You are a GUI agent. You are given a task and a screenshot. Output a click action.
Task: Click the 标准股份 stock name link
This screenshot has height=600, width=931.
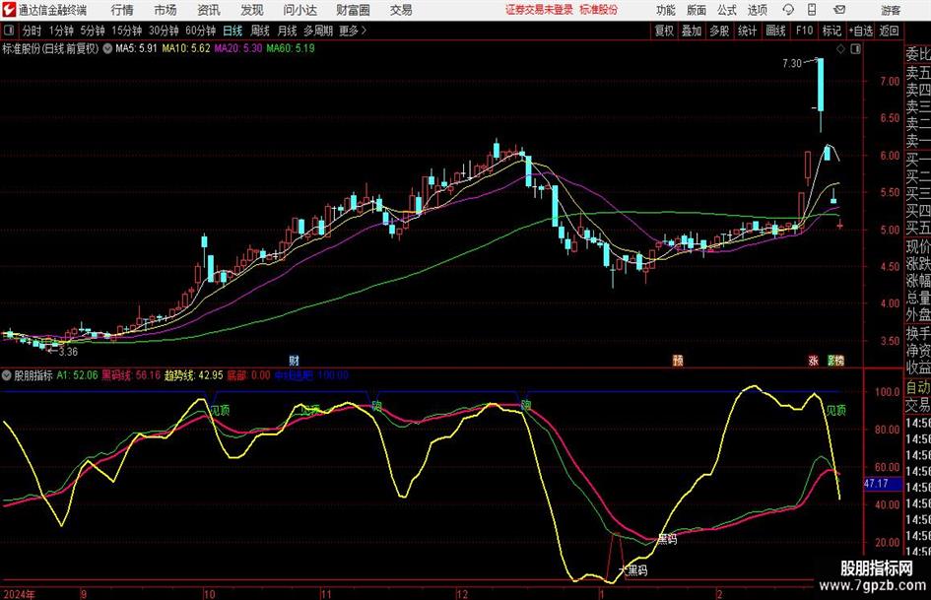click(x=599, y=10)
